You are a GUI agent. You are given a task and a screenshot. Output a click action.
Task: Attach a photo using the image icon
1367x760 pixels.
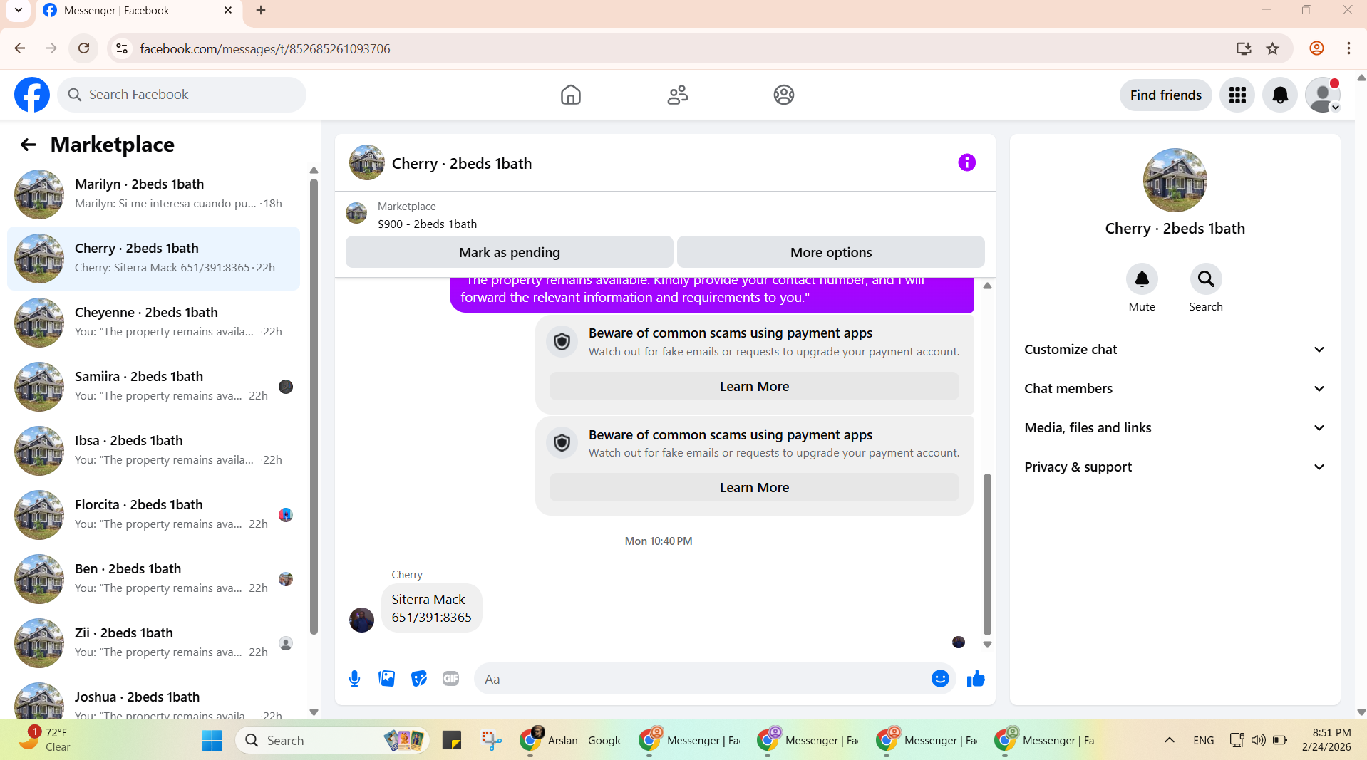tap(387, 679)
